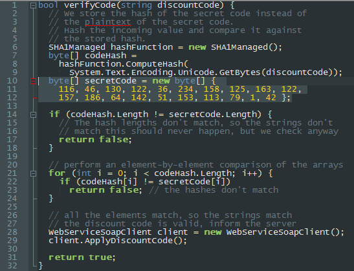The height and width of the screenshot is (271, 354).
Task: Click the misspelled word plaintext with red underline
Action: pyautogui.click(x=108, y=22)
